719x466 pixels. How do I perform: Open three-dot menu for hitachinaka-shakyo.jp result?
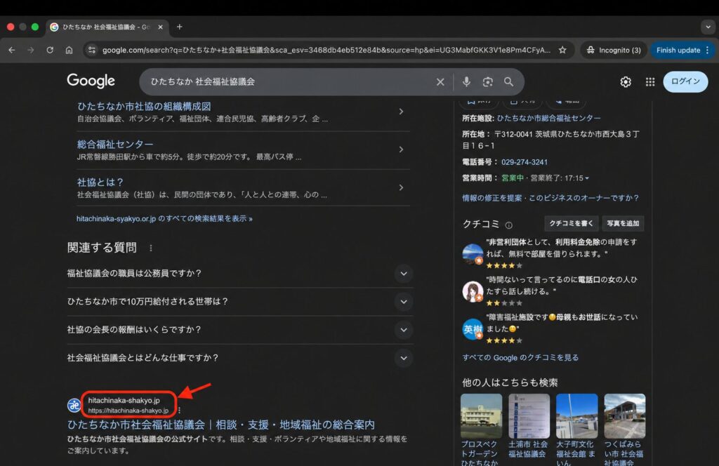[x=179, y=410]
